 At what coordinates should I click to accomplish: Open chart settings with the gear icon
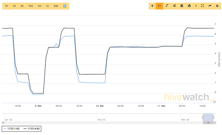click(x=217, y=6)
